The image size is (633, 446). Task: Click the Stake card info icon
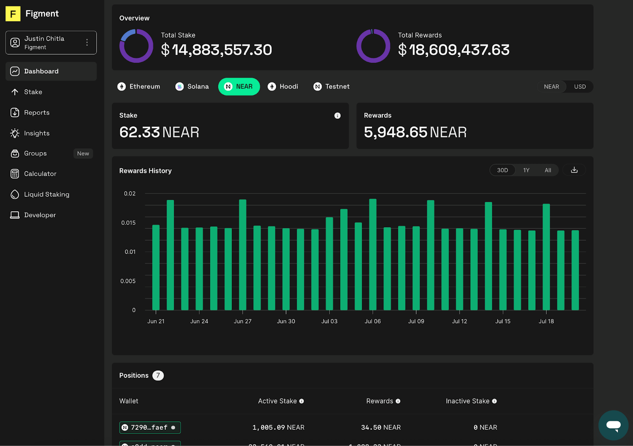coord(337,116)
